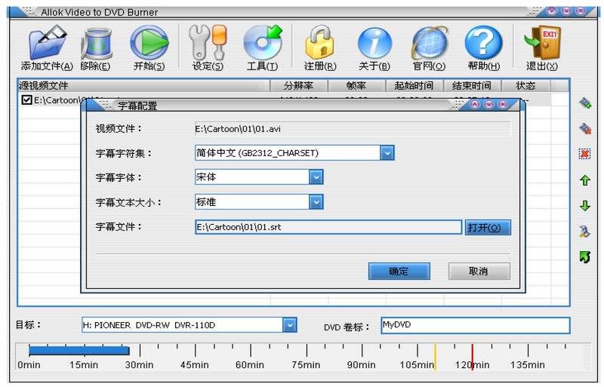
Task: Click the 注册(R) padlock register icon
Action: [x=320, y=47]
